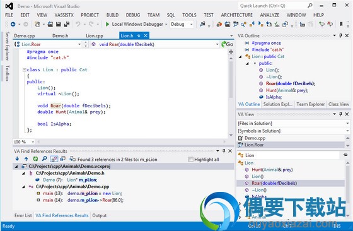Viewport: 353px width, 231px height.
Task: Click the VA next-in-scope right arrow icon
Action: pyautogui.click(x=260, y=24)
